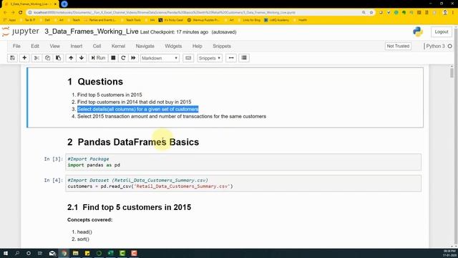Open the command palette keyboard icon
The height and width of the screenshot is (258, 458).
pos(188,58)
